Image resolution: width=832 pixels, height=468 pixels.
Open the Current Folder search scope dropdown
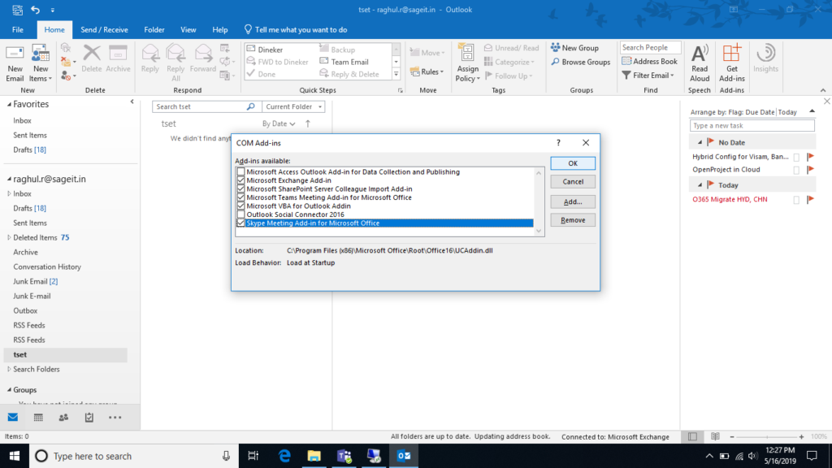[x=293, y=106]
